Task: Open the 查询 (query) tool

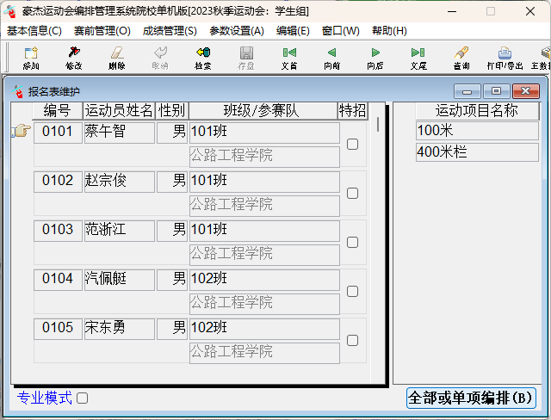Action: 461,58
